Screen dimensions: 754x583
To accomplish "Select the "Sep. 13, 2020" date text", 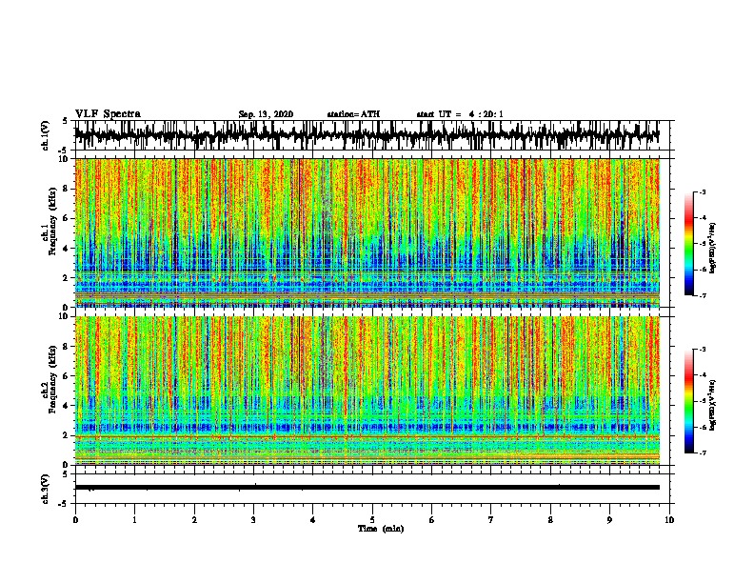I will point(266,114).
